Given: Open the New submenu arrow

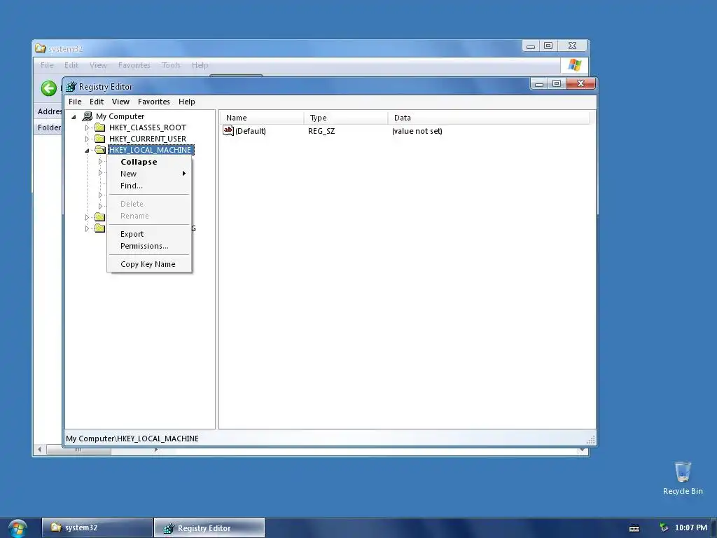Looking at the screenshot, I should click(x=184, y=174).
